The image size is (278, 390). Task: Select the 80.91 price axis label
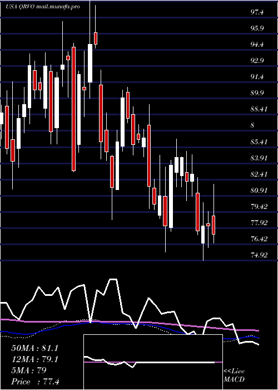pos(259,191)
